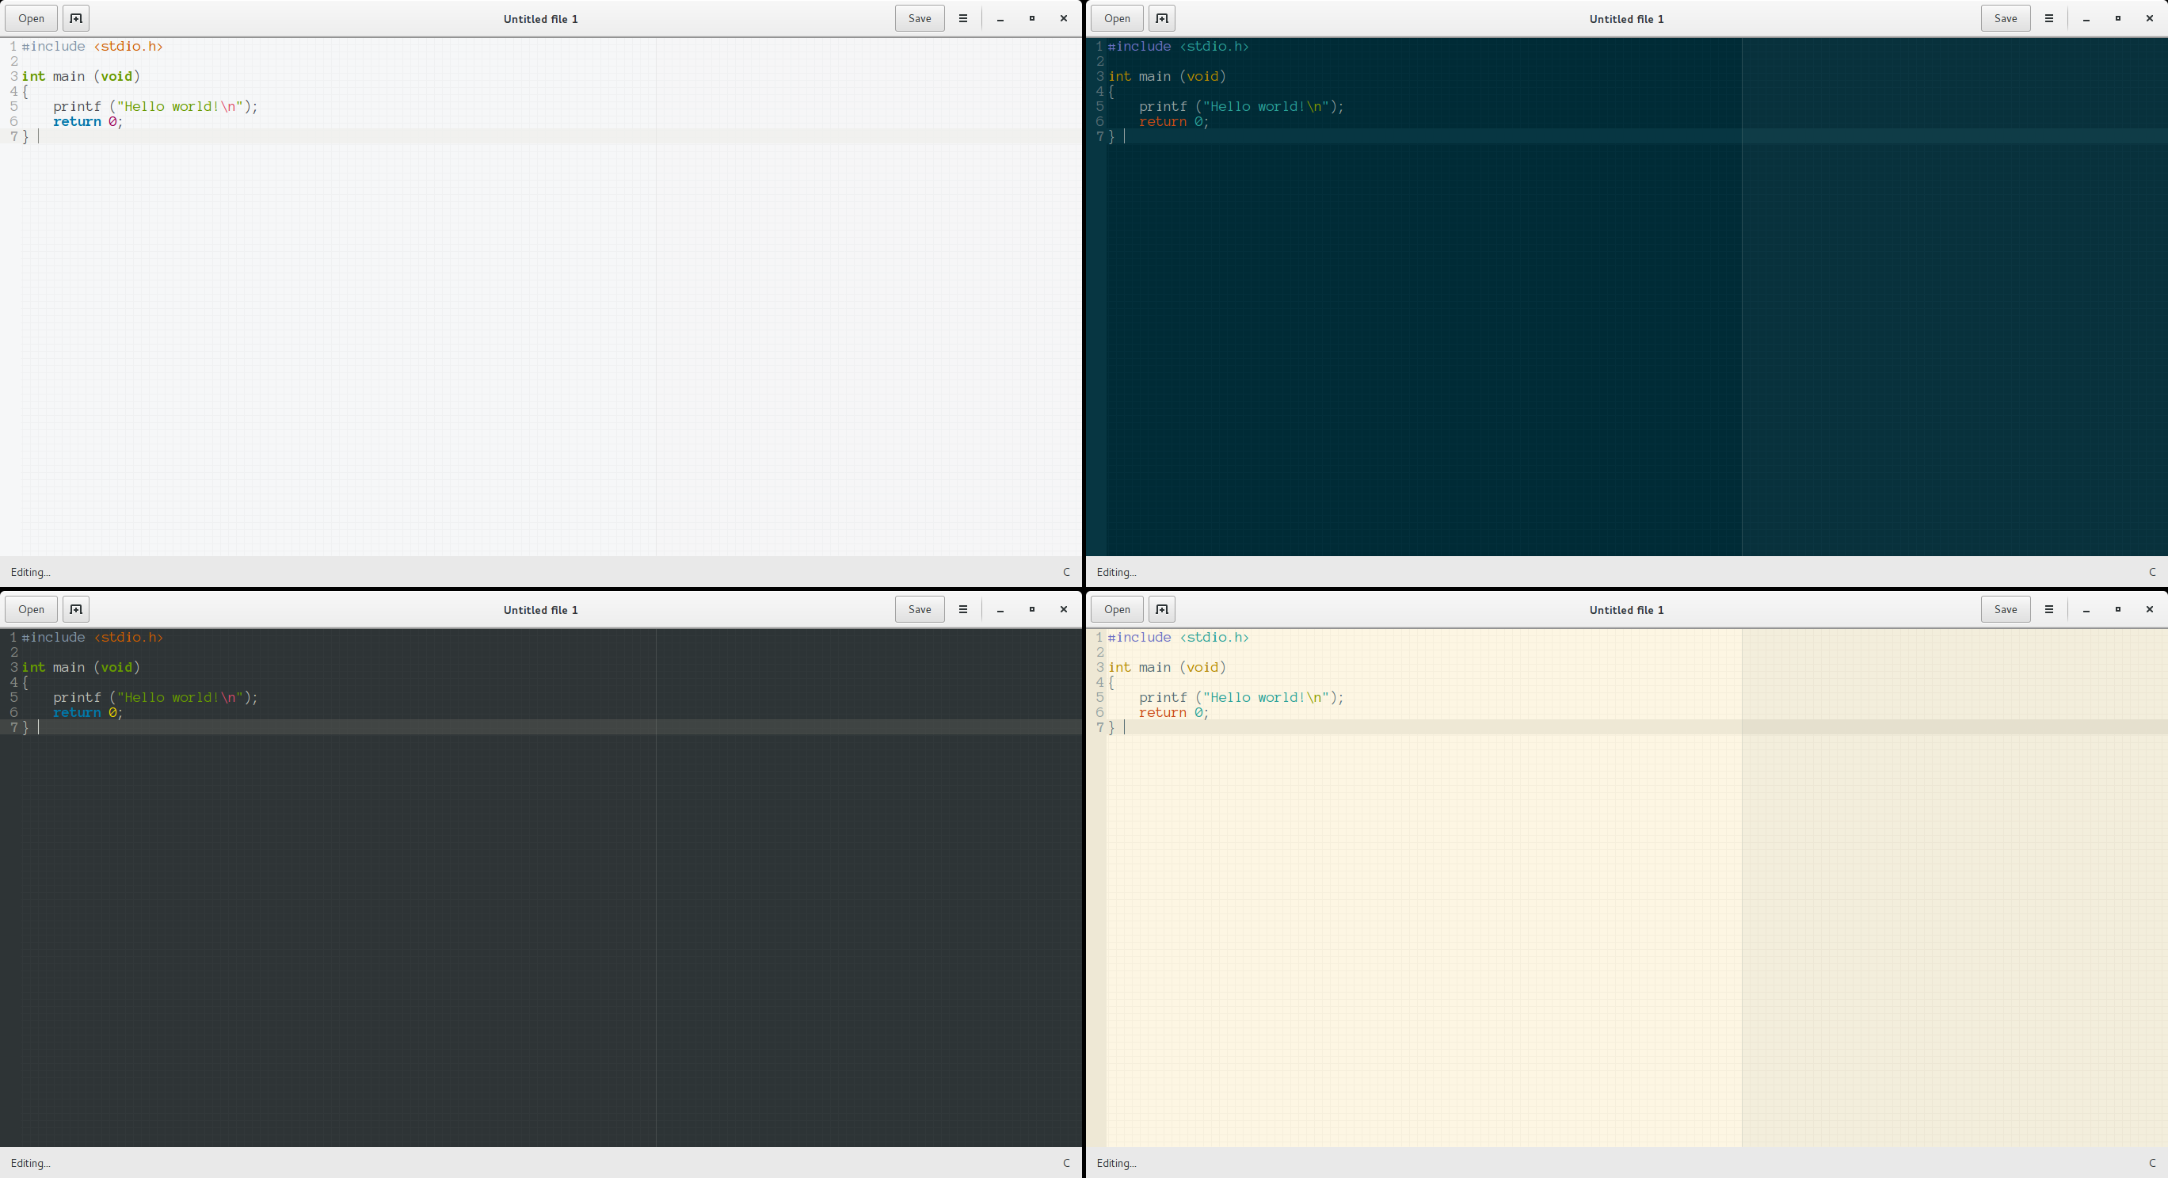Open hamburger menu in cream-colored window
This screenshot has width=2168, height=1178.
2048,609
